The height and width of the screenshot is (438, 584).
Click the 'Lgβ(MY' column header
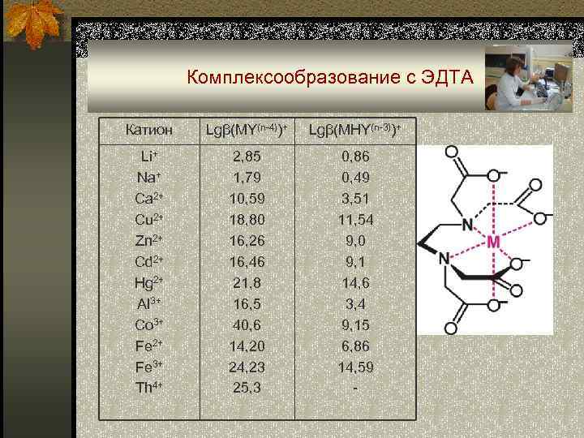click(247, 130)
